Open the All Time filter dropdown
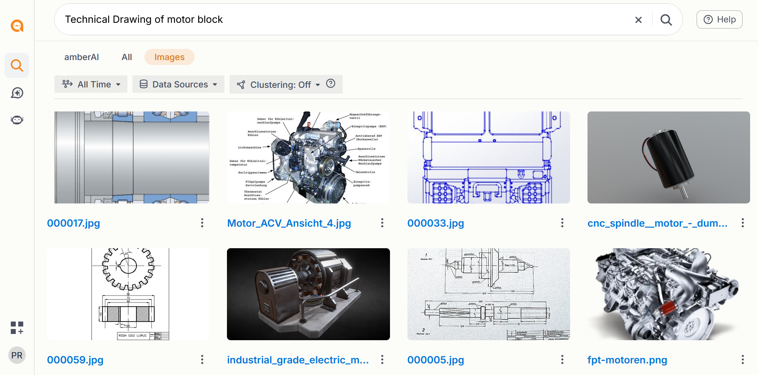Viewport: 758px width, 375px height. point(91,84)
